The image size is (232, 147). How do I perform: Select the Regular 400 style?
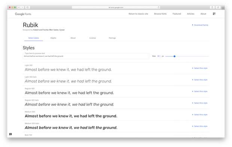click(199, 91)
